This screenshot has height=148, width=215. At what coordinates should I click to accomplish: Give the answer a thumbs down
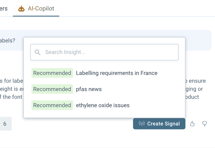tap(205, 124)
